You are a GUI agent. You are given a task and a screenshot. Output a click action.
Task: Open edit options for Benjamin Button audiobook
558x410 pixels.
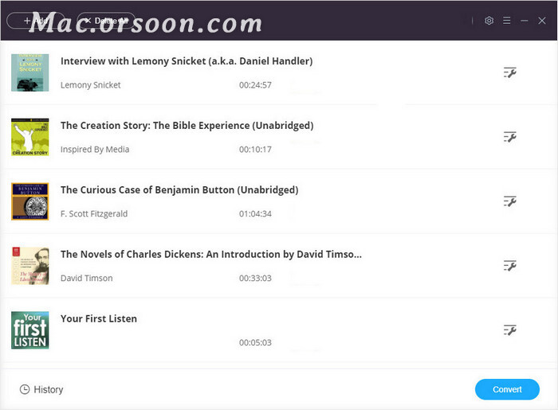click(509, 201)
